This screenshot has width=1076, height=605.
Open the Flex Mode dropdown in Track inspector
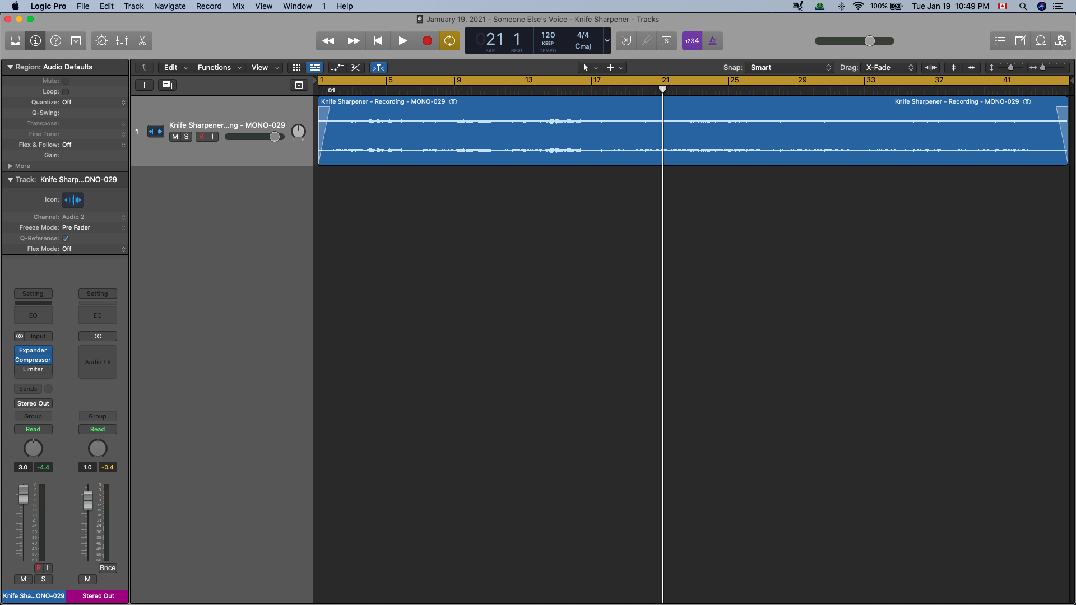click(93, 249)
